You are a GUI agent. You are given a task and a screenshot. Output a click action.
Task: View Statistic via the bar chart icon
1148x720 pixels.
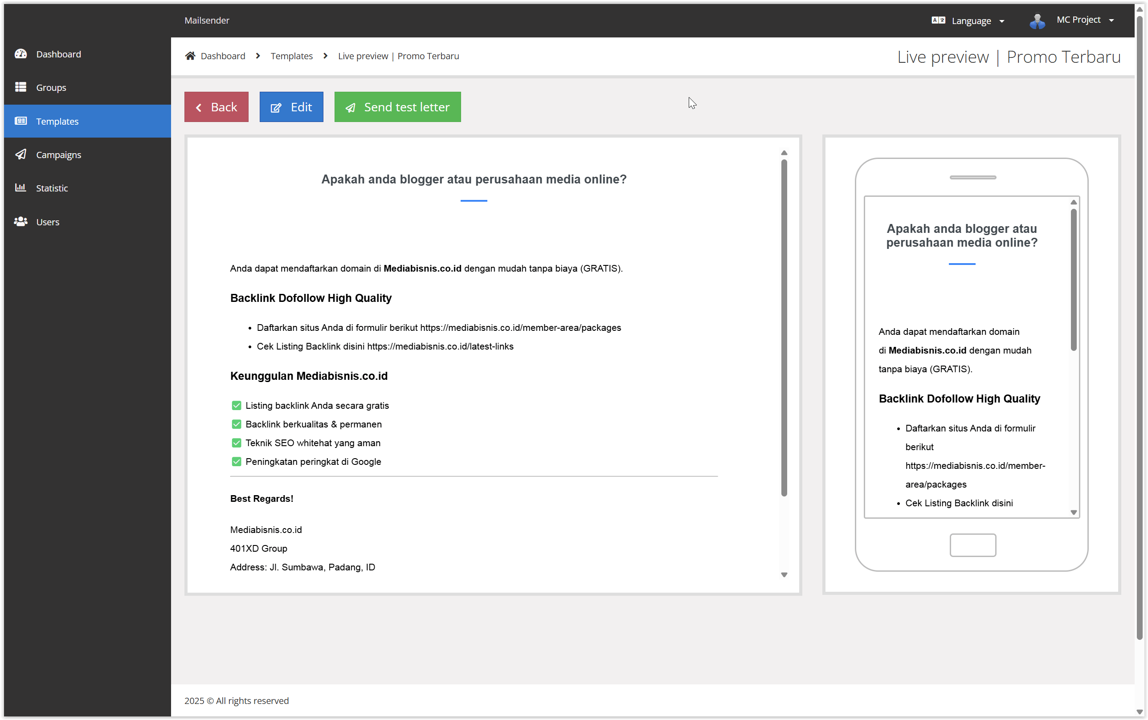(x=21, y=187)
